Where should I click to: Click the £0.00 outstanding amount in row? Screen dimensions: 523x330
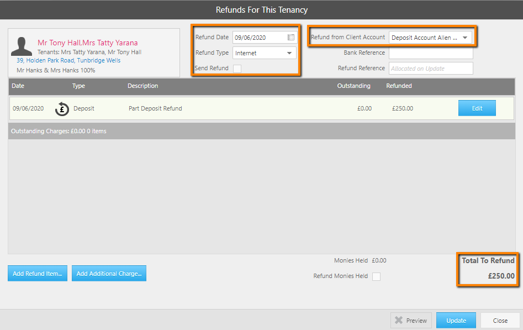pos(364,108)
